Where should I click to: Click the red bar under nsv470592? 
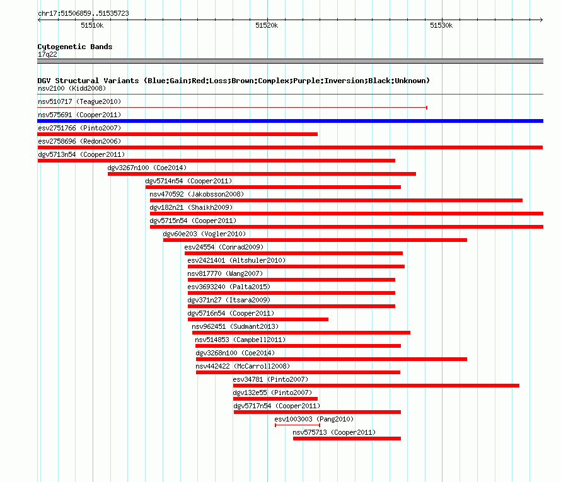pyautogui.click(x=336, y=200)
